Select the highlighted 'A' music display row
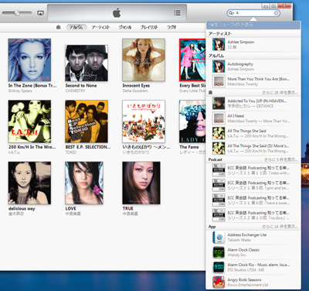This screenshot has width=309, height=291. point(253,25)
